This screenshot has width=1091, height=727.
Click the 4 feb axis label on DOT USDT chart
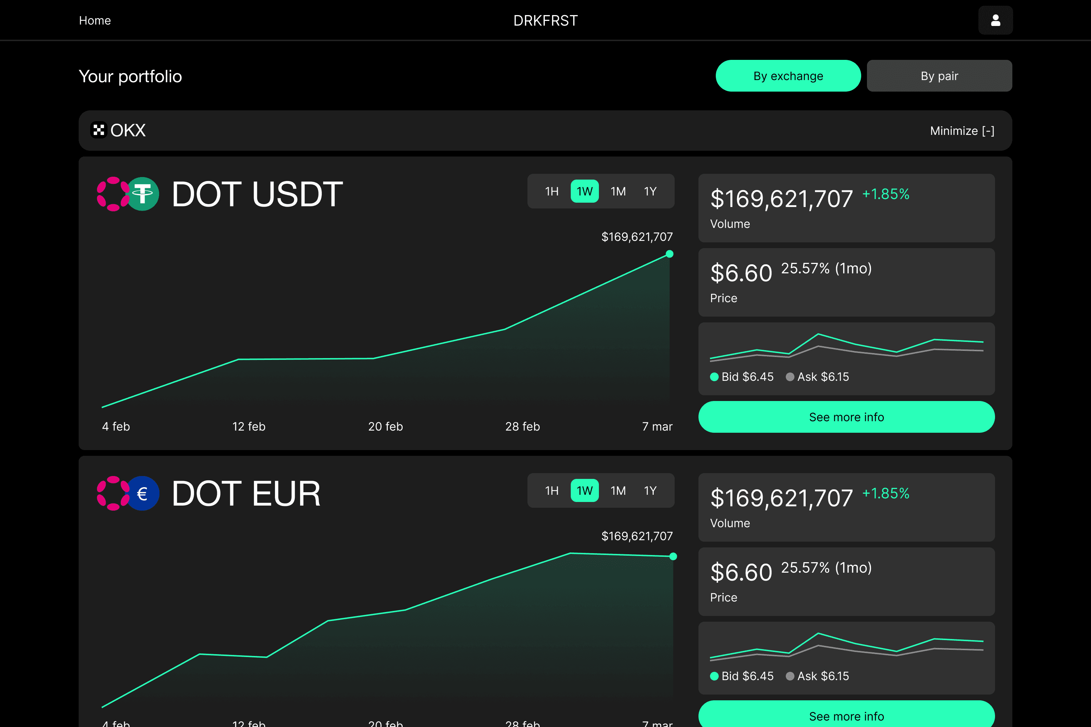pyautogui.click(x=116, y=427)
